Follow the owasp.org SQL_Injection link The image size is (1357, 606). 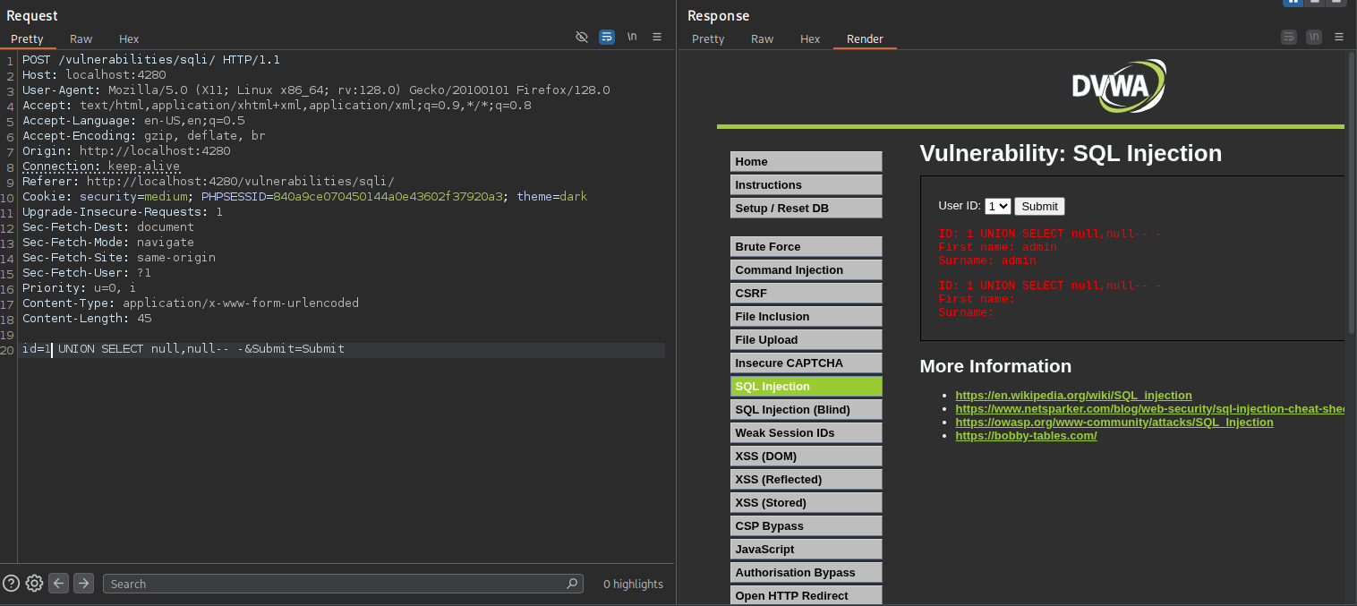pos(1114,422)
